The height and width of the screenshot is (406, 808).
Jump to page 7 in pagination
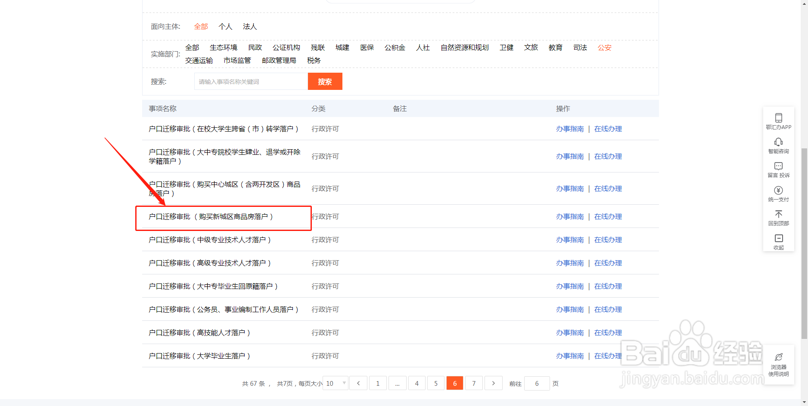click(474, 383)
